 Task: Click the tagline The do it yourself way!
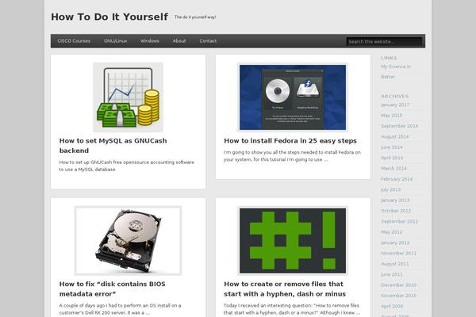[x=195, y=17]
